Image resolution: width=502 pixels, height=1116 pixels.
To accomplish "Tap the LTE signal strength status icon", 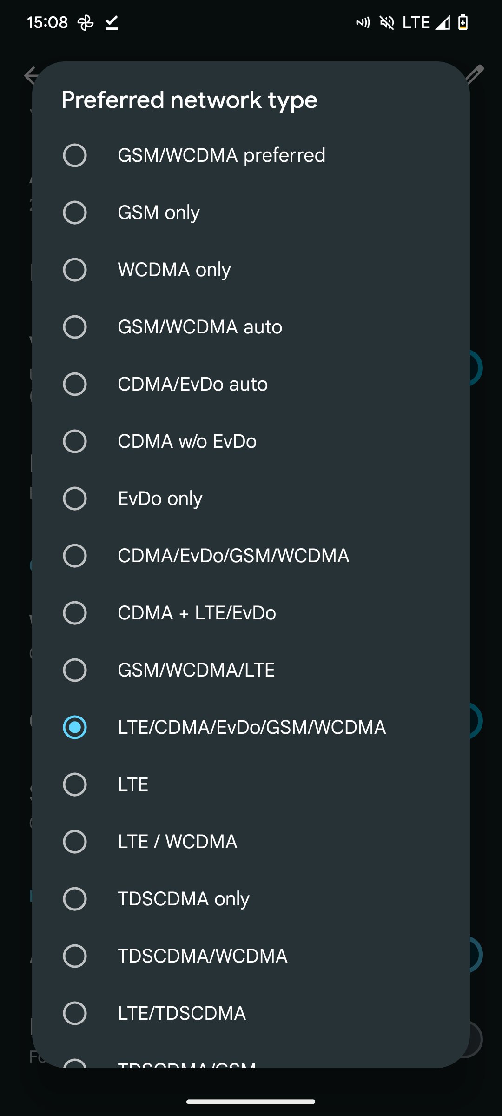I will click(x=442, y=22).
